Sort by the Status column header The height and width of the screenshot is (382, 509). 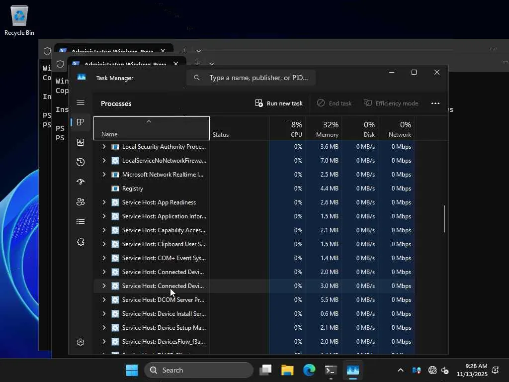(x=239, y=128)
